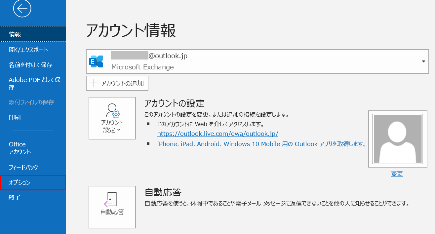Choose 名前を付けて保存 in sidebar
435x234 pixels.
30,65
